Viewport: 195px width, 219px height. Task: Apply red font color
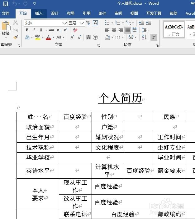click(48, 37)
